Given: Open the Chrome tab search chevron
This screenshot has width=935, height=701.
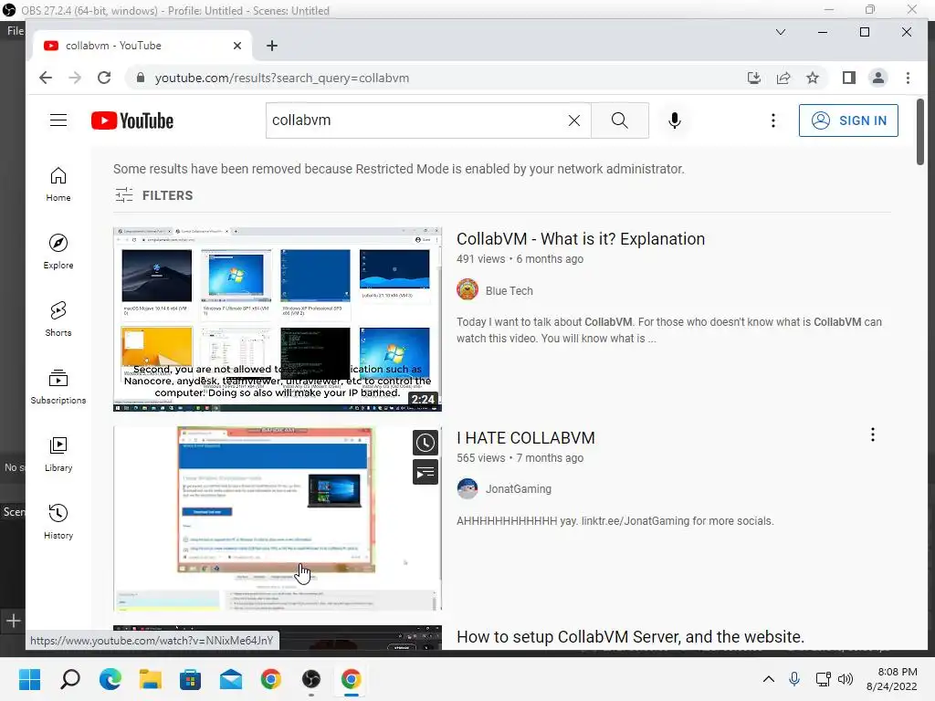Looking at the screenshot, I should click(781, 32).
